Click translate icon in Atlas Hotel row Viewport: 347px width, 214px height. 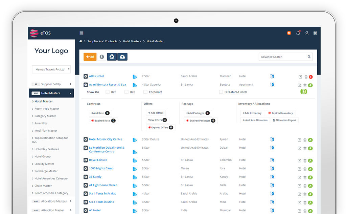272,76
